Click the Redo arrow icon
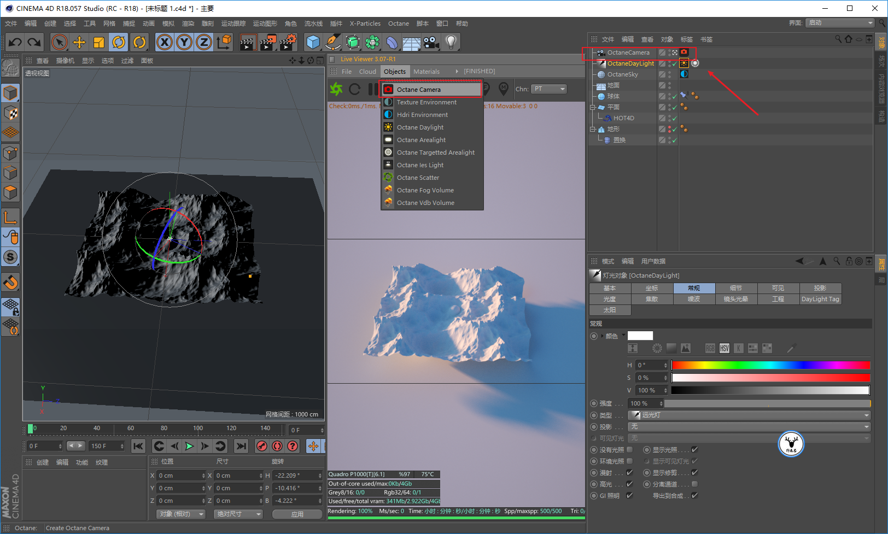The width and height of the screenshot is (888, 534). 34,42
